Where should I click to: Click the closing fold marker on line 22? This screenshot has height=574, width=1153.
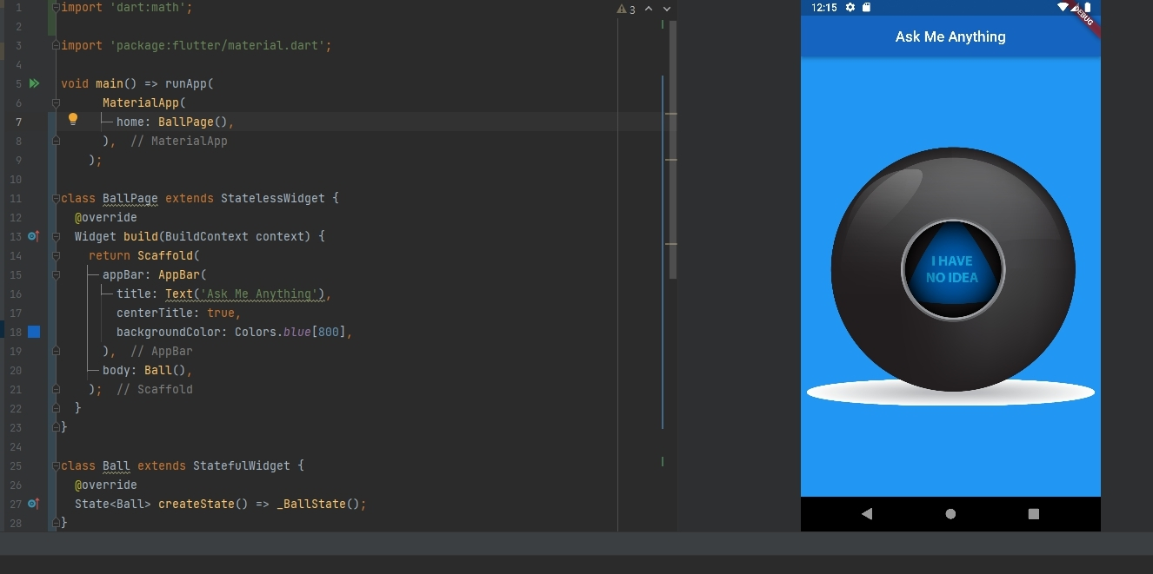pyautogui.click(x=56, y=408)
